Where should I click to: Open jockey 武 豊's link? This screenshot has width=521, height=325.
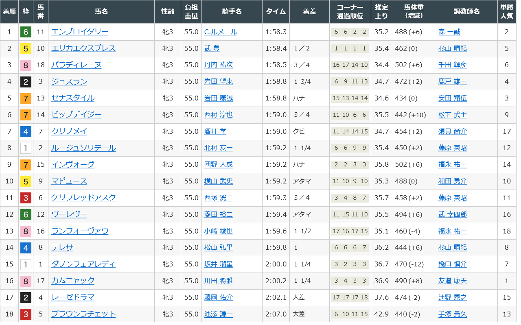coord(212,48)
